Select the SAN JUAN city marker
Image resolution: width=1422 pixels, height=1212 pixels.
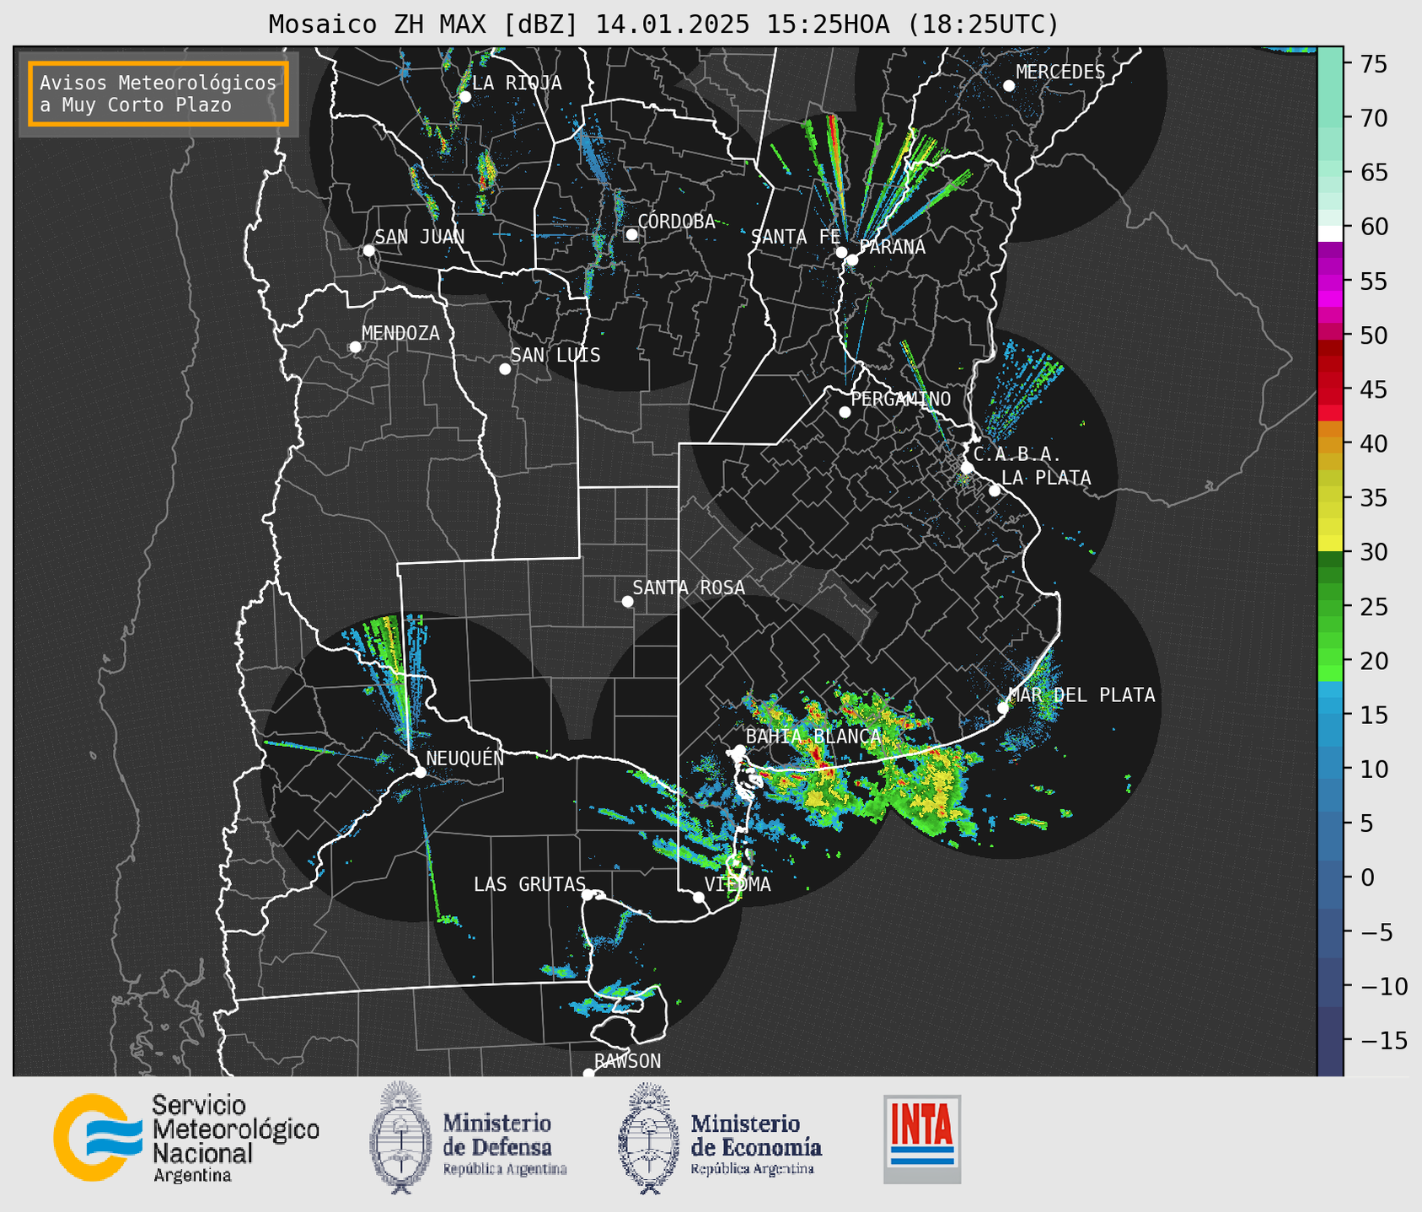click(x=368, y=250)
